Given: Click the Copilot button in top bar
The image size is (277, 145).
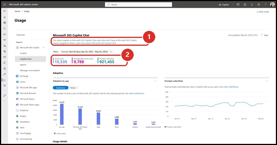Looking at the screenshot, I should (x=224, y=4).
